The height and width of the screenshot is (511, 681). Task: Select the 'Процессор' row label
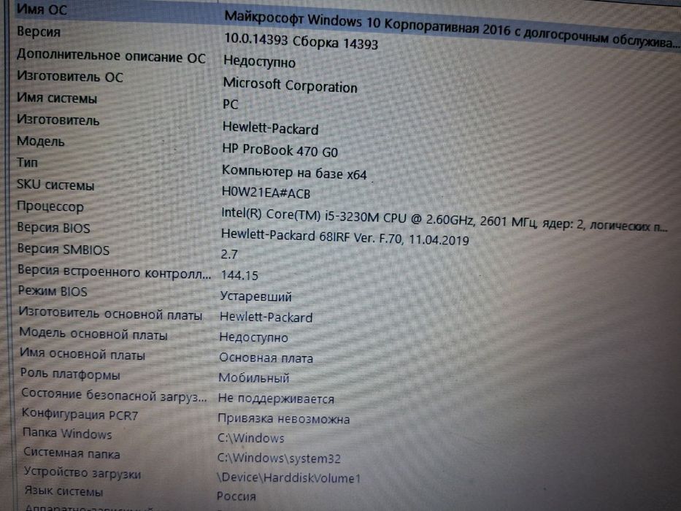[50, 207]
